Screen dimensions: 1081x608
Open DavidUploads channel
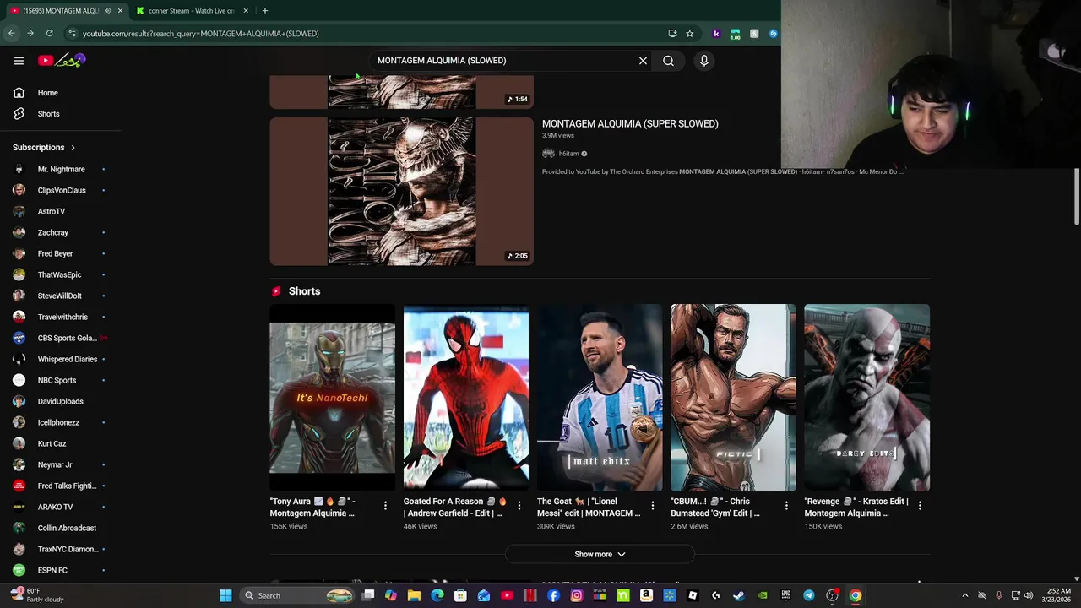pyautogui.click(x=61, y=401)
